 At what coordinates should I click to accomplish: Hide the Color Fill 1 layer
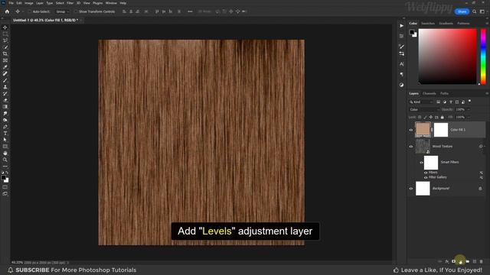tap(411, 130)
